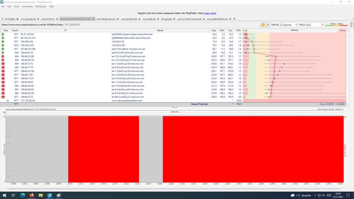Select red hop 12 circle icon

pos(3,71)
